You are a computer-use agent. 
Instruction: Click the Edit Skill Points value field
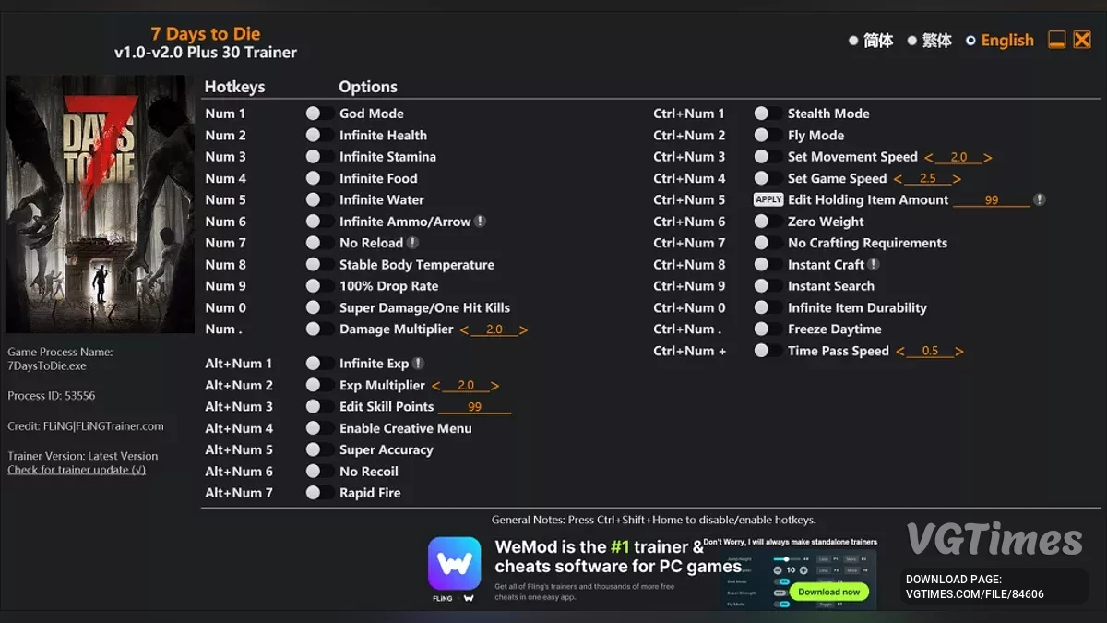475,407
